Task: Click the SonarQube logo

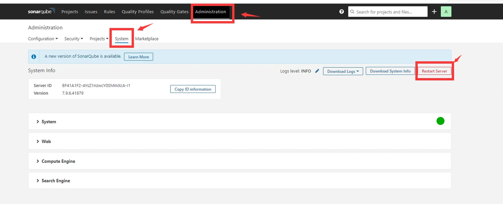Action: coord(42,11)
